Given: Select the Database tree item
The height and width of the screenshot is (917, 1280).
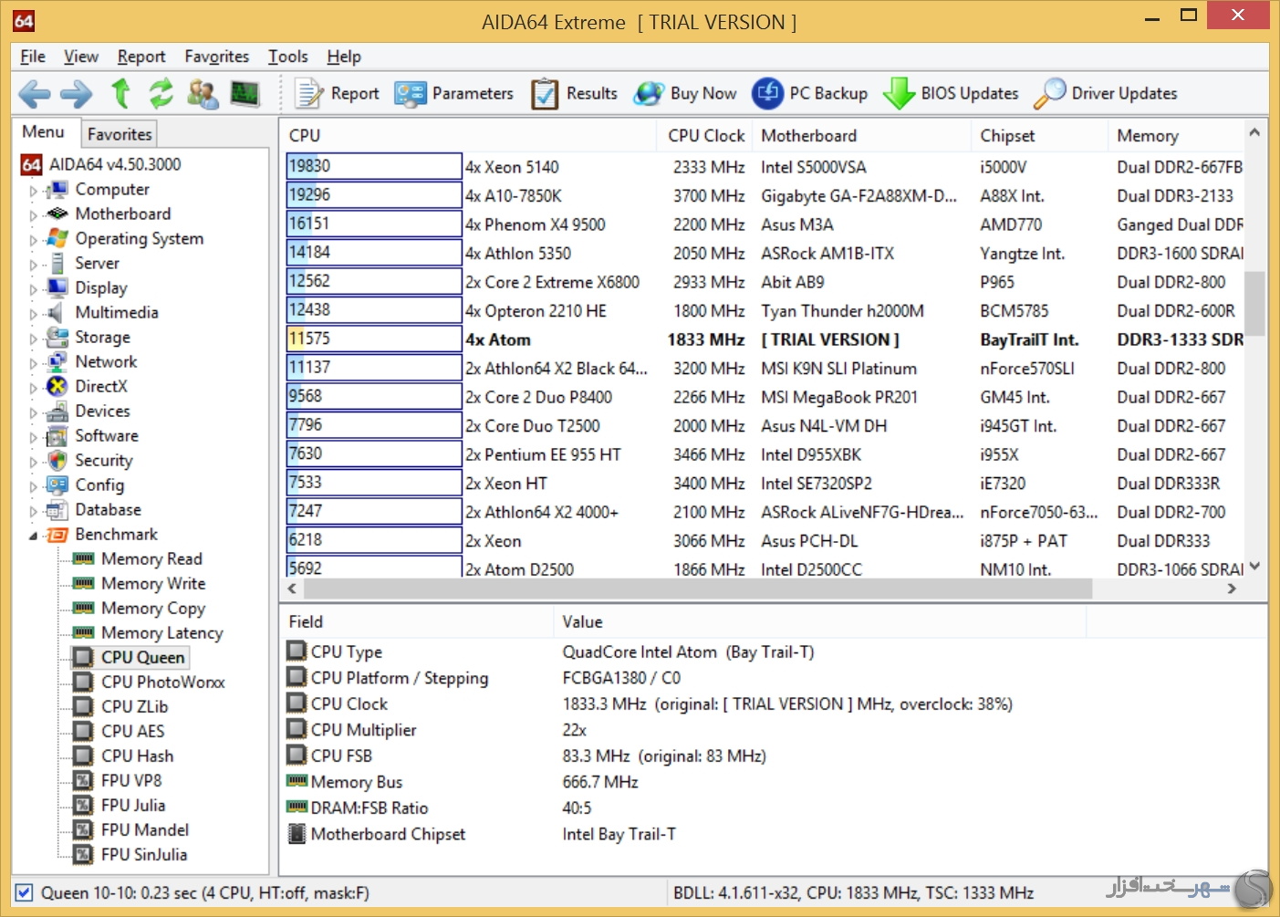Looking at the screenshot, I should pos(108,509).
